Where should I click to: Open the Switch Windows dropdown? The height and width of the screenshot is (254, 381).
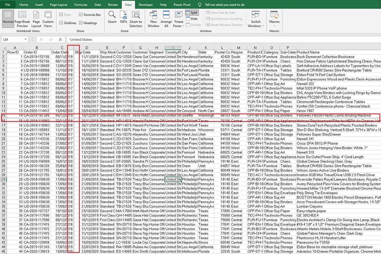[256, 18]
